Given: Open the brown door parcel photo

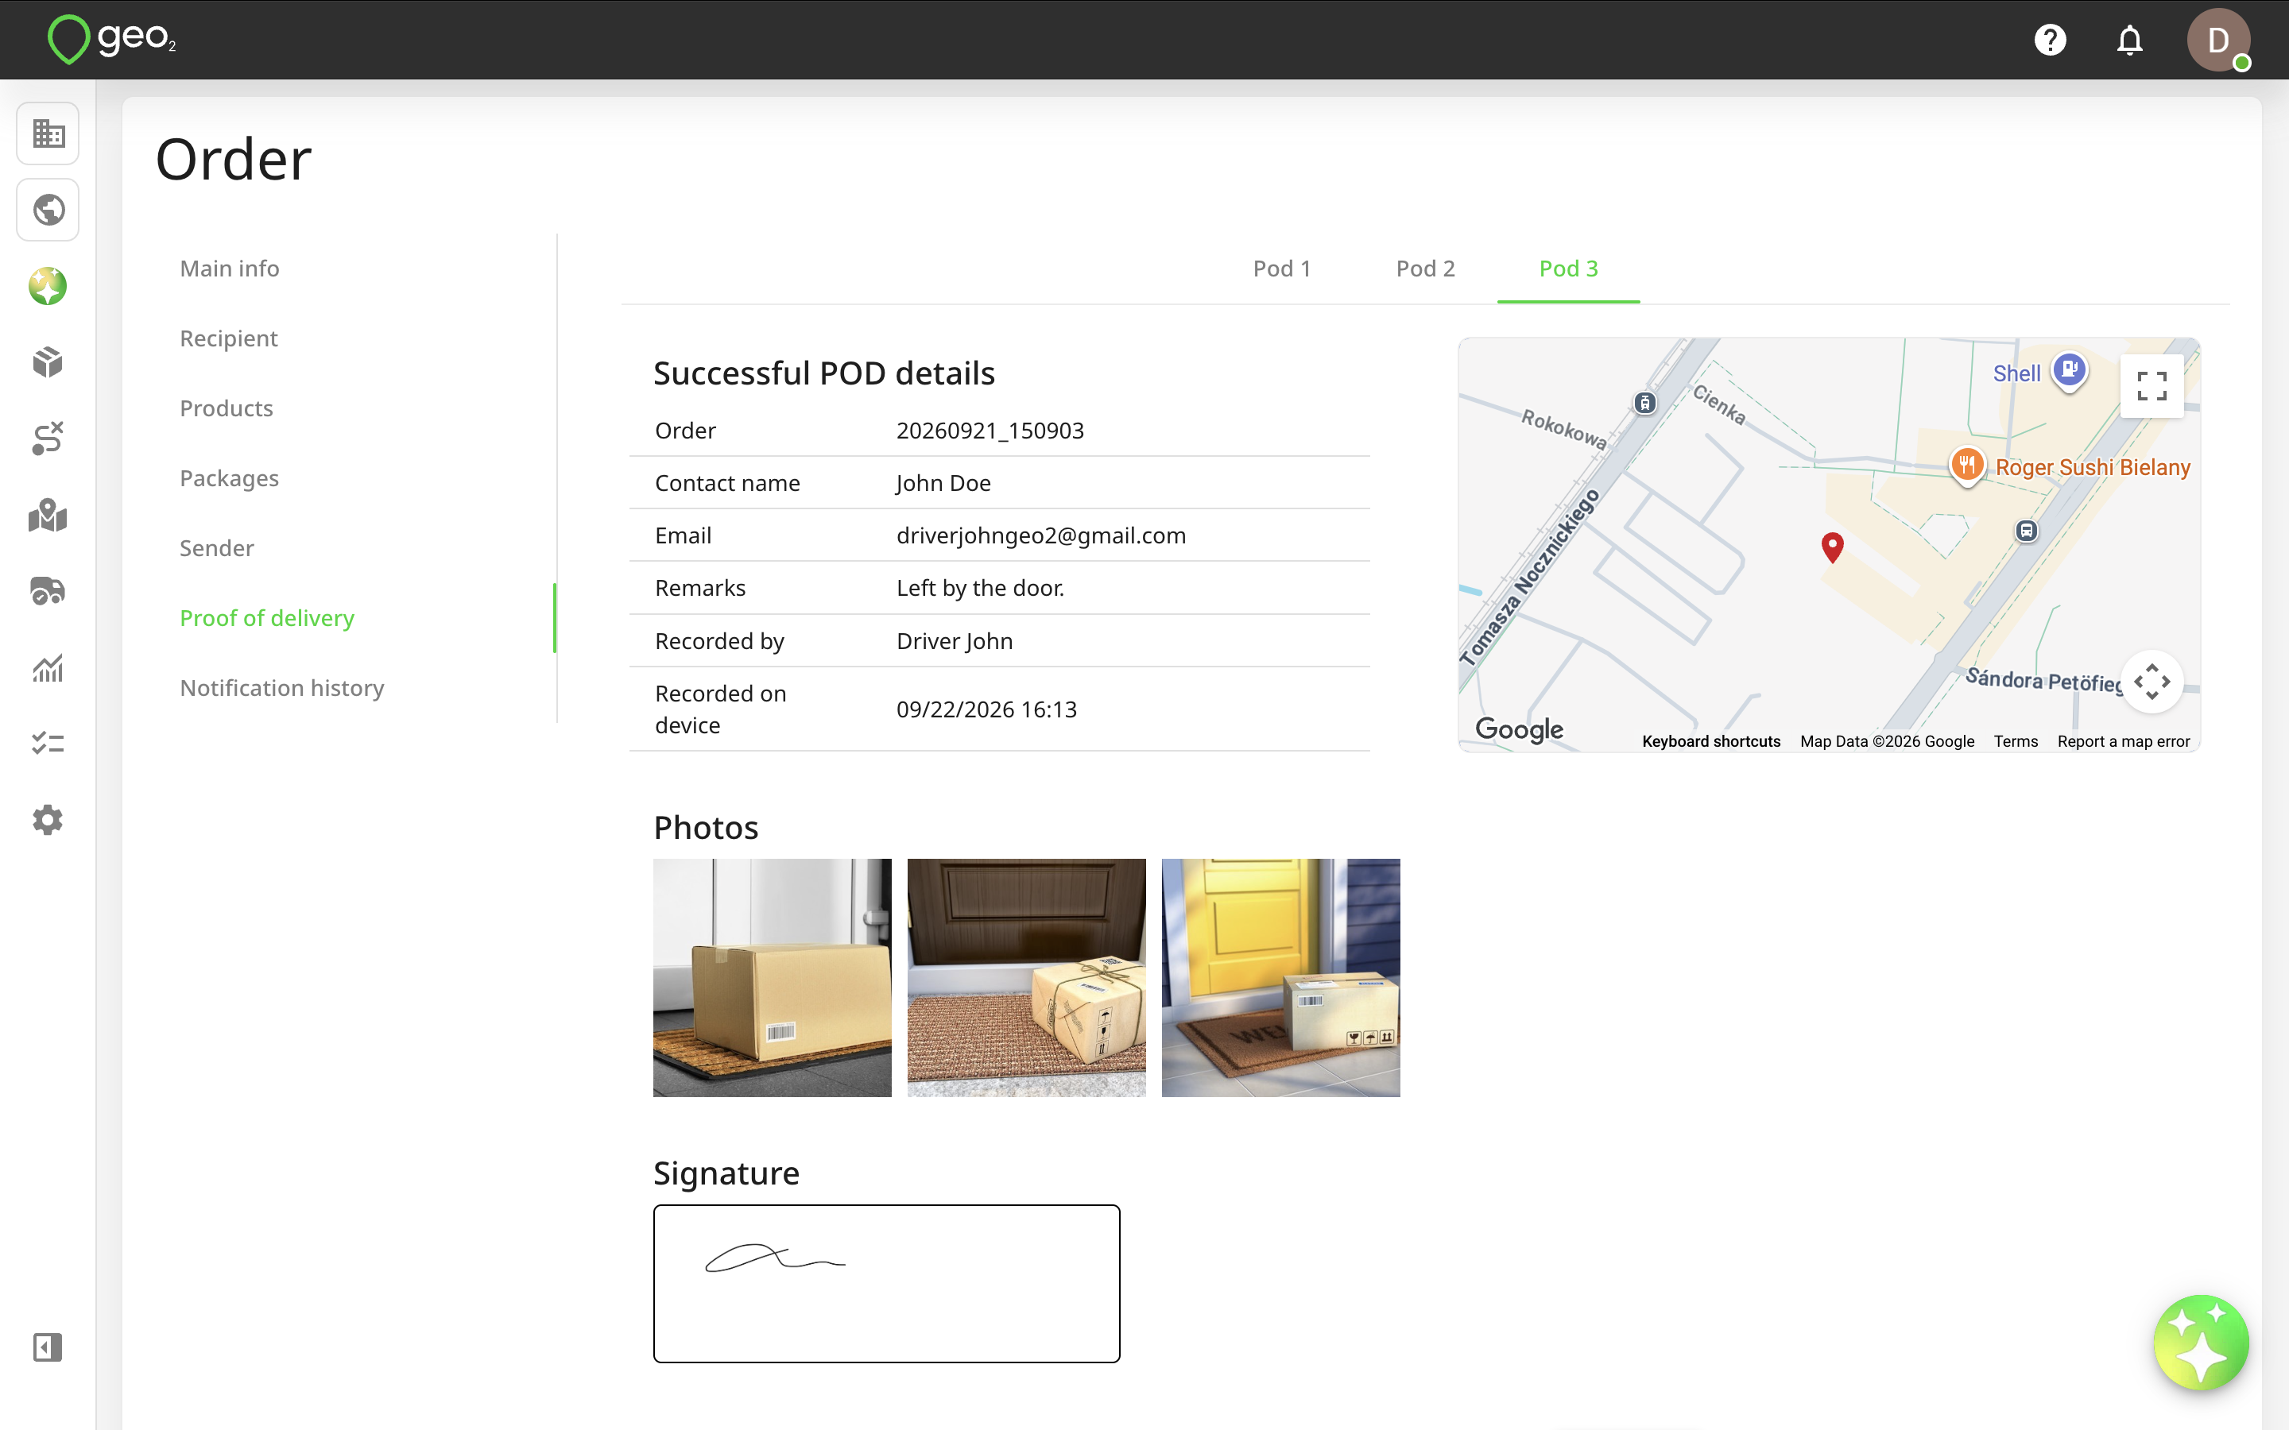Looking at the screenshot, I should 1026,978.
